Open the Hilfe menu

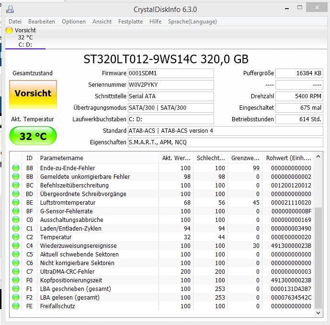pyautogui.click(x=155, y=22)
